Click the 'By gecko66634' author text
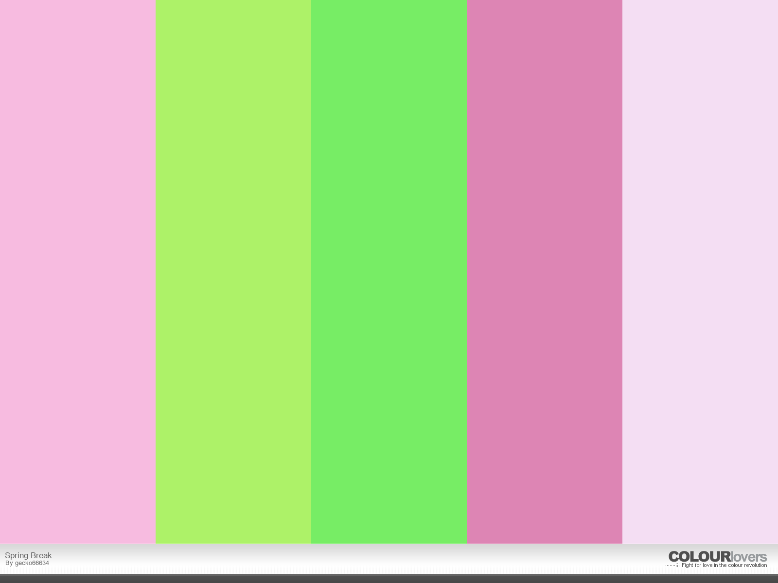 click(x=27, y=564)
